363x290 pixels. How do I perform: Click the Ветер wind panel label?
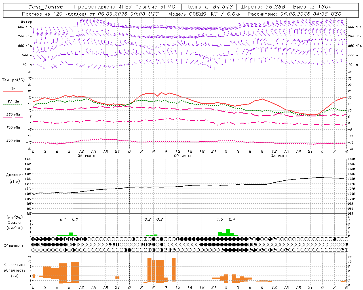click(26, 22)
